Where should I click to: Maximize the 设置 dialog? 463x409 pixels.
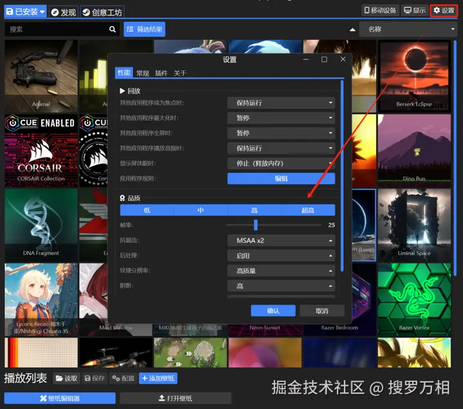click(324, 59)
